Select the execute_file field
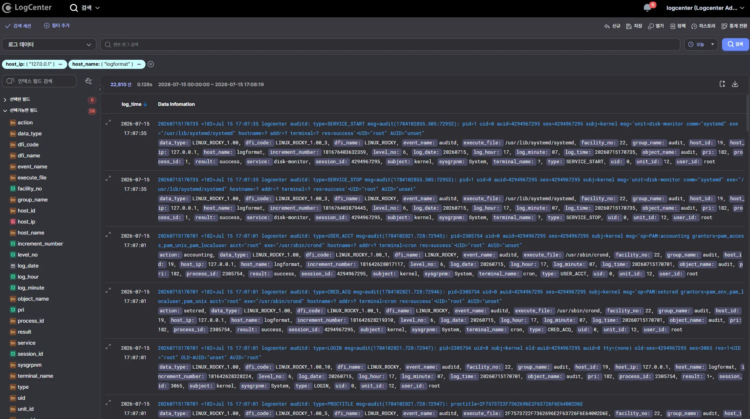Viewport: 750px width, 419px height. 32,178
